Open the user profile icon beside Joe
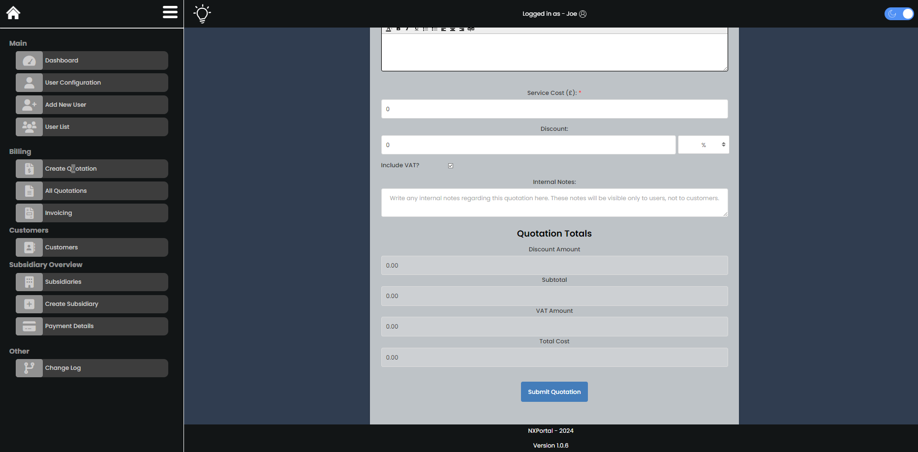The width and height of the screenshot is (918, 452). coord(583,14)
